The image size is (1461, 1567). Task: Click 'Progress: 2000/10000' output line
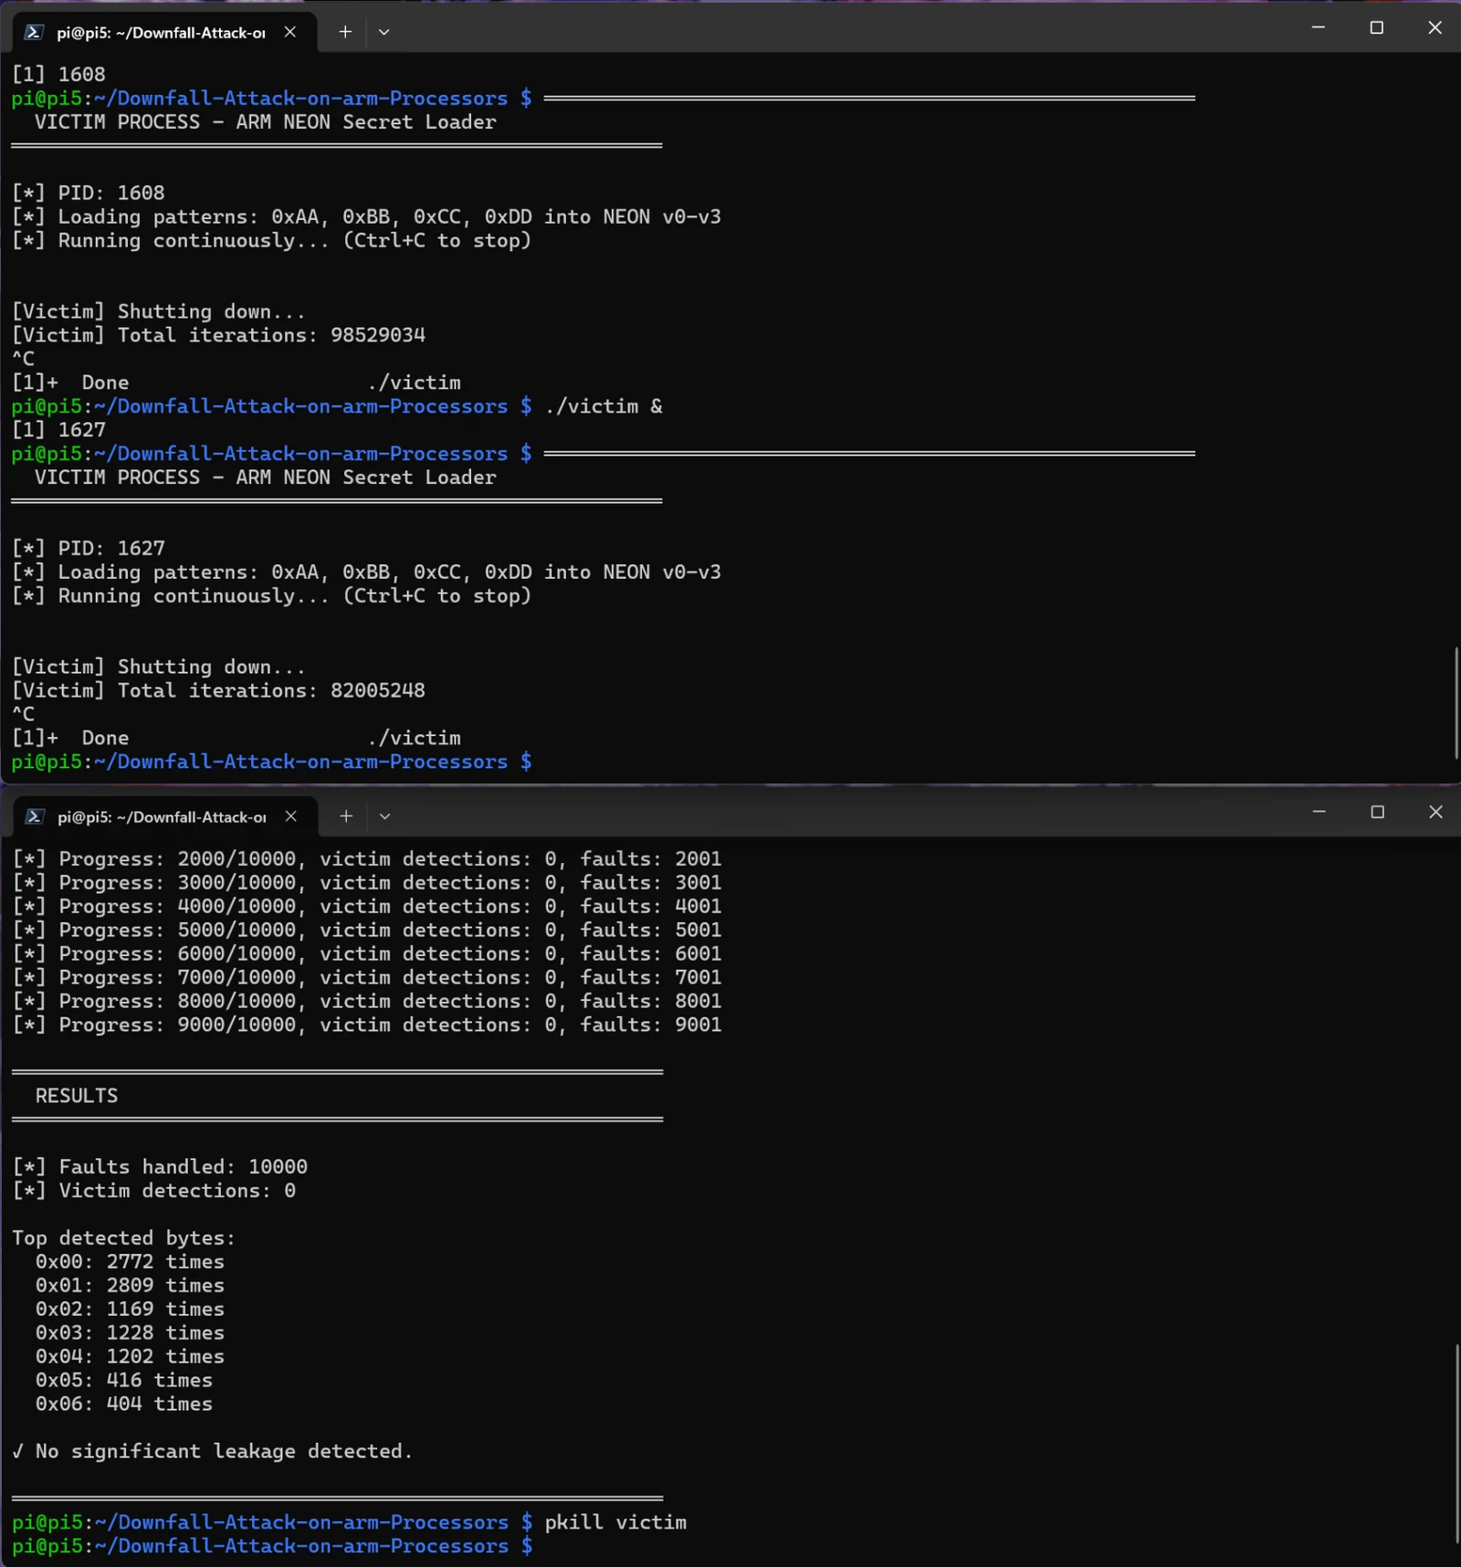click(x=367, y=858)
